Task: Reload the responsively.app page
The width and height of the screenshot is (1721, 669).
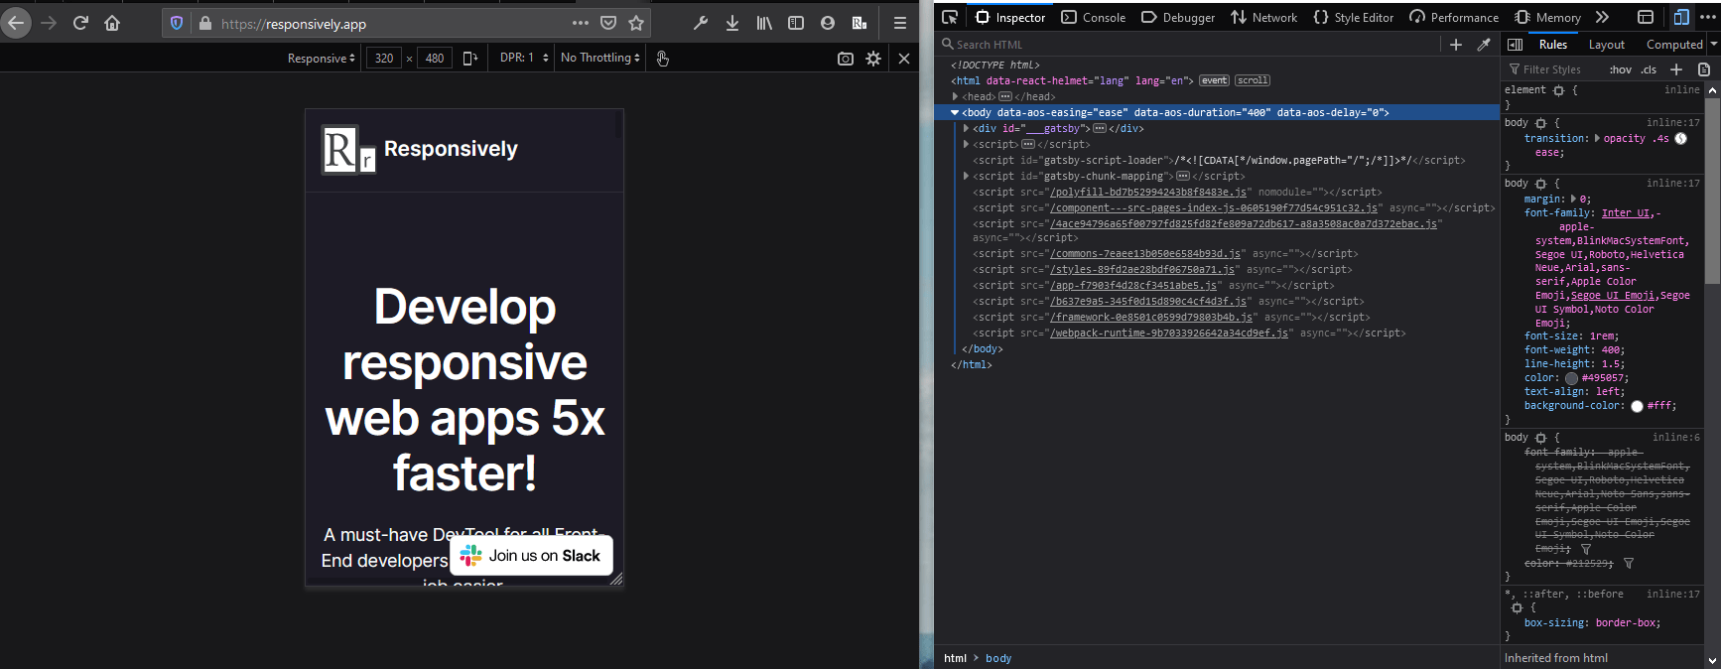Action: coord(80,23)
